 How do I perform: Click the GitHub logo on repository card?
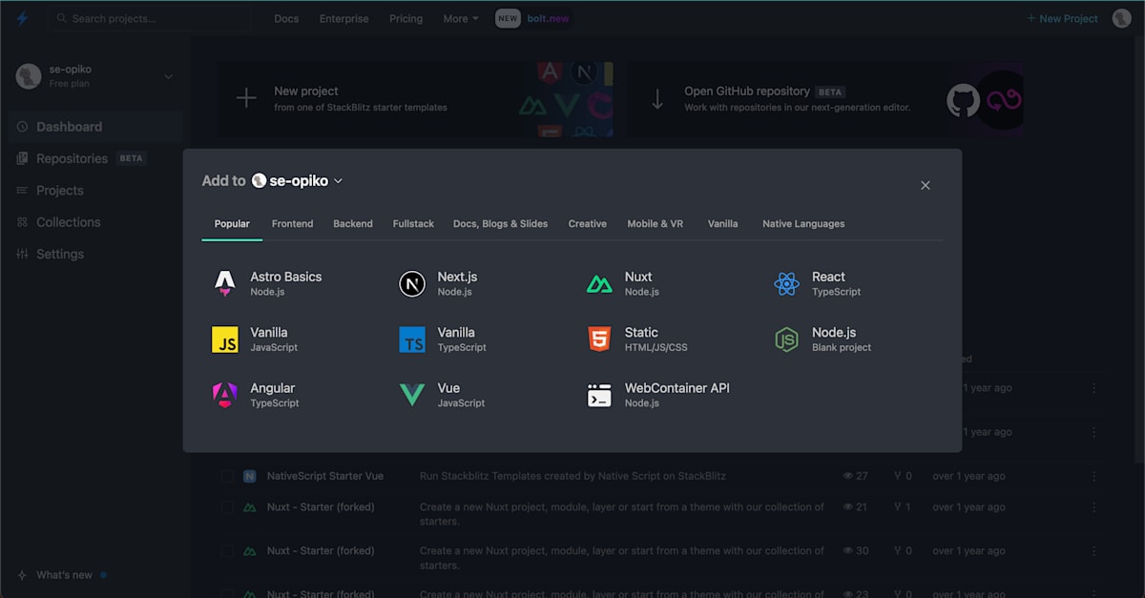[963, 100]
